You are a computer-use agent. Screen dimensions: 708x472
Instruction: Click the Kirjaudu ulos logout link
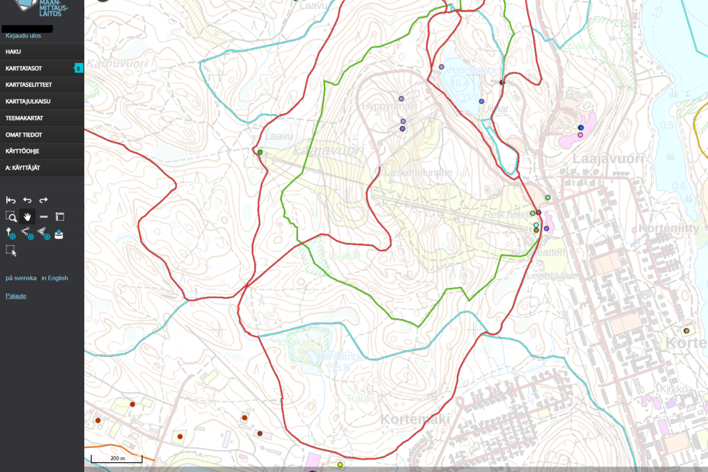click(x=23, y=36)
